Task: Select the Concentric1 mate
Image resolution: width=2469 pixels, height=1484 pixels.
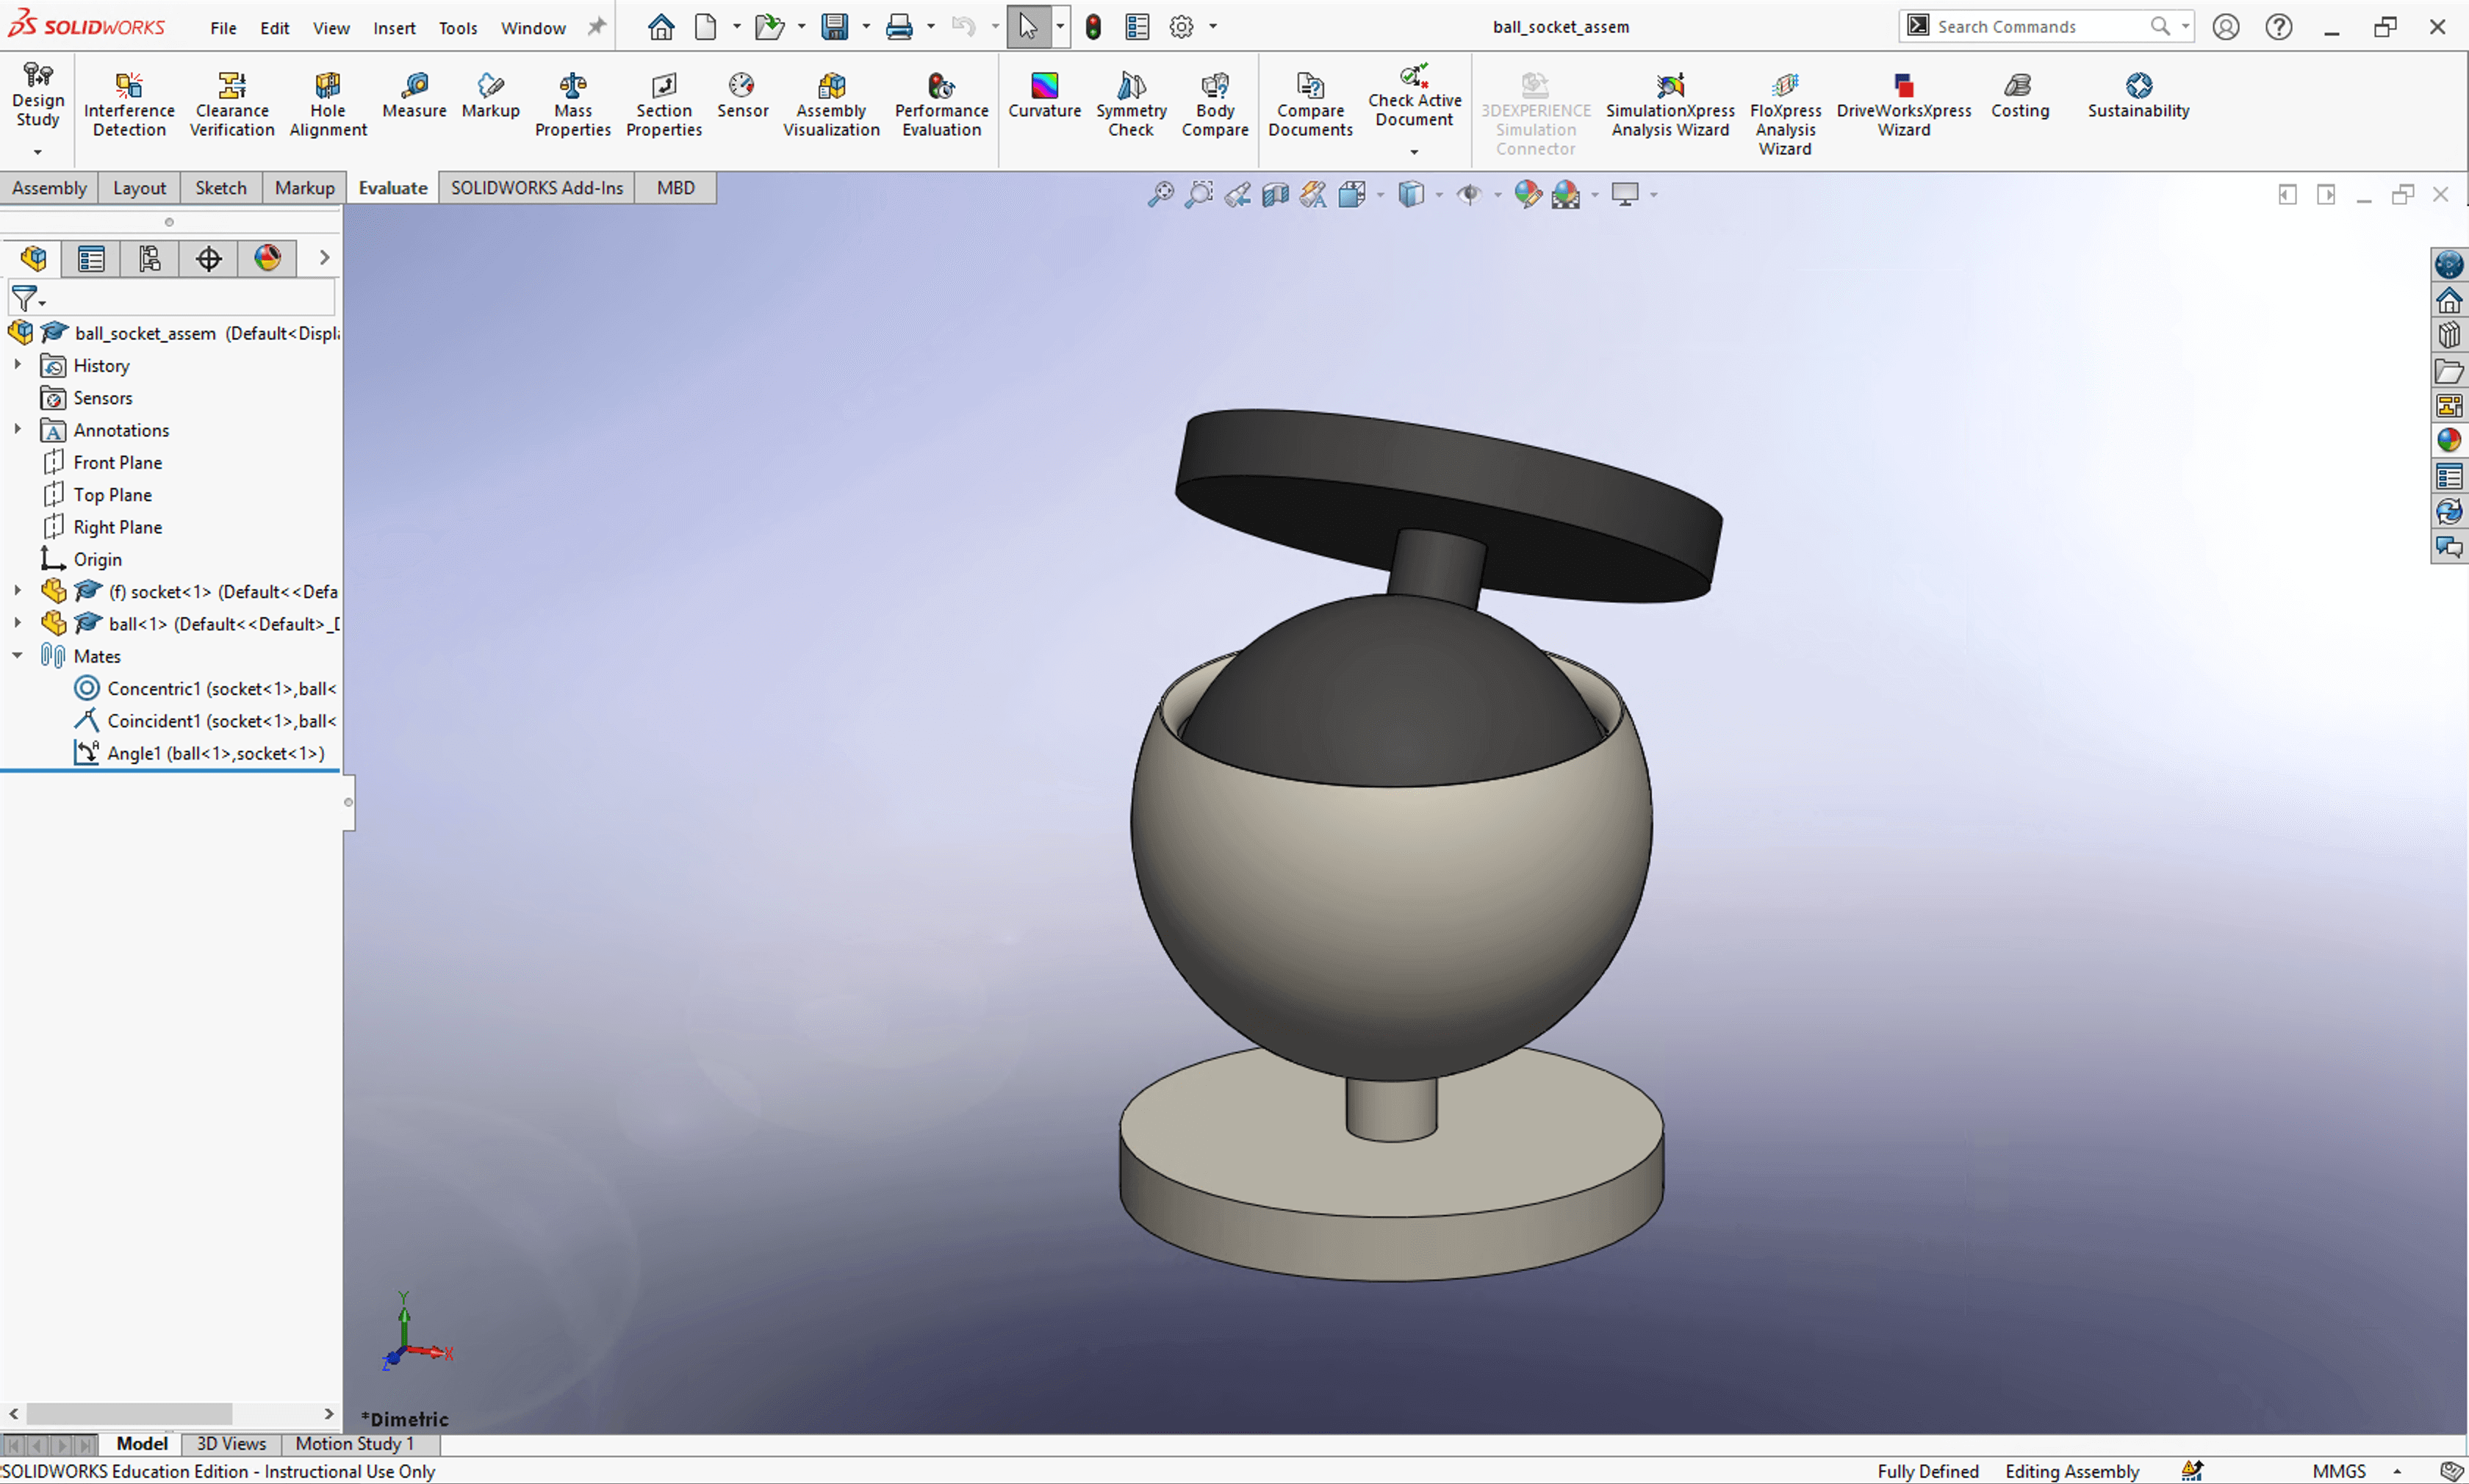Action: [x=205, y=688]
